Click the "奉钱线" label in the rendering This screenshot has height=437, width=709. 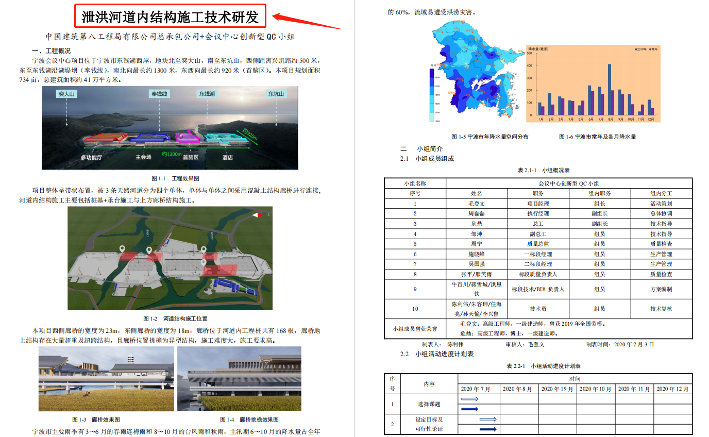point(159,94)
